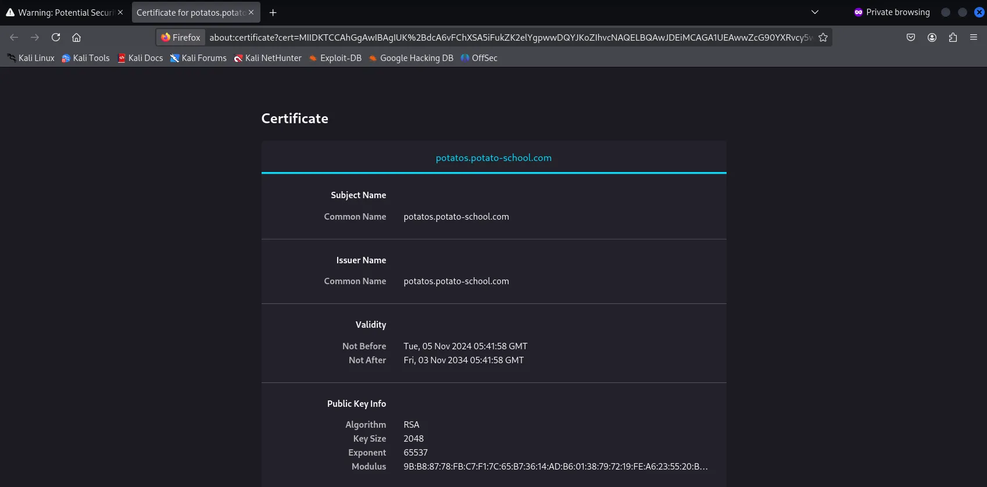Viewport: 987px width, 487px height.
Task: Open Exploit-DB bookmark
Action: point(335,58)
